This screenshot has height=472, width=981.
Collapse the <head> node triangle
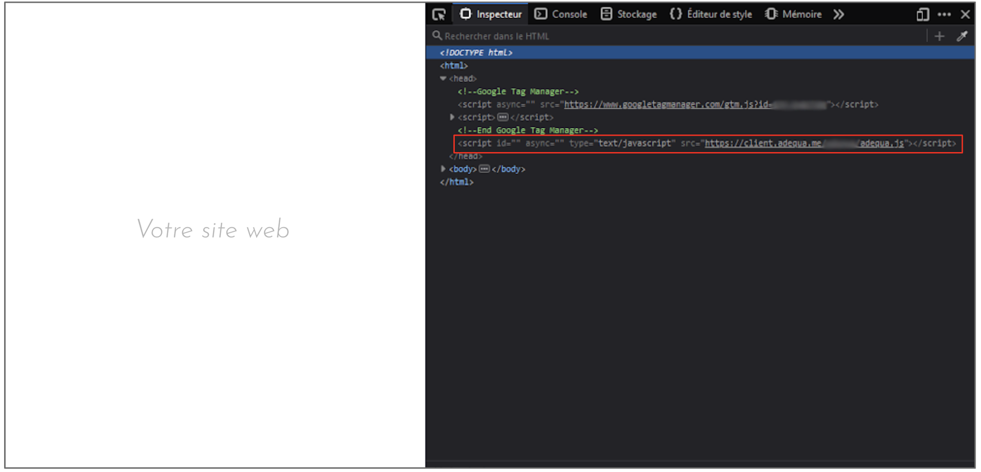tap(443, 79)
